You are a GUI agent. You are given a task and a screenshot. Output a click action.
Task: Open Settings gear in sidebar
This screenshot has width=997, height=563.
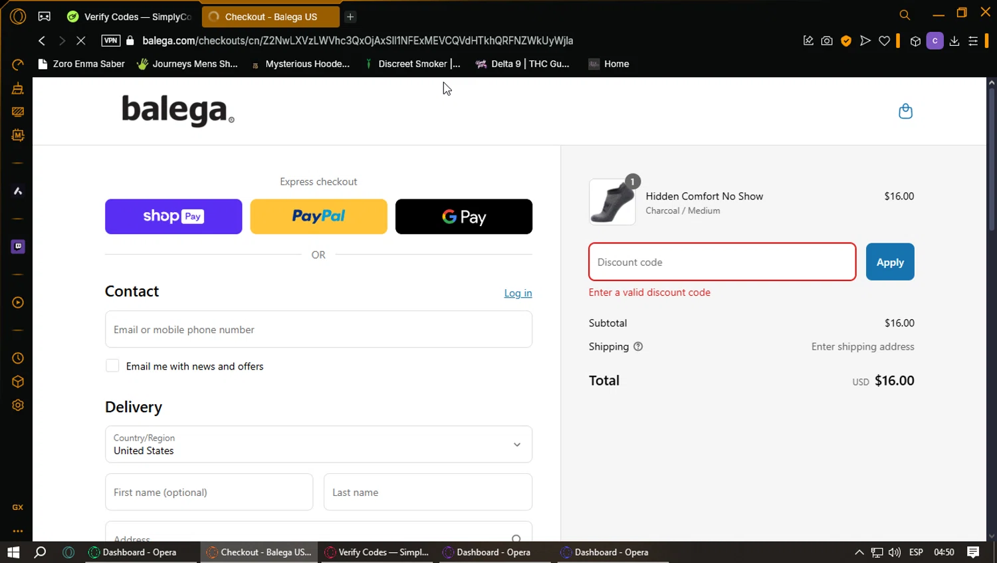tap(18, 405)
